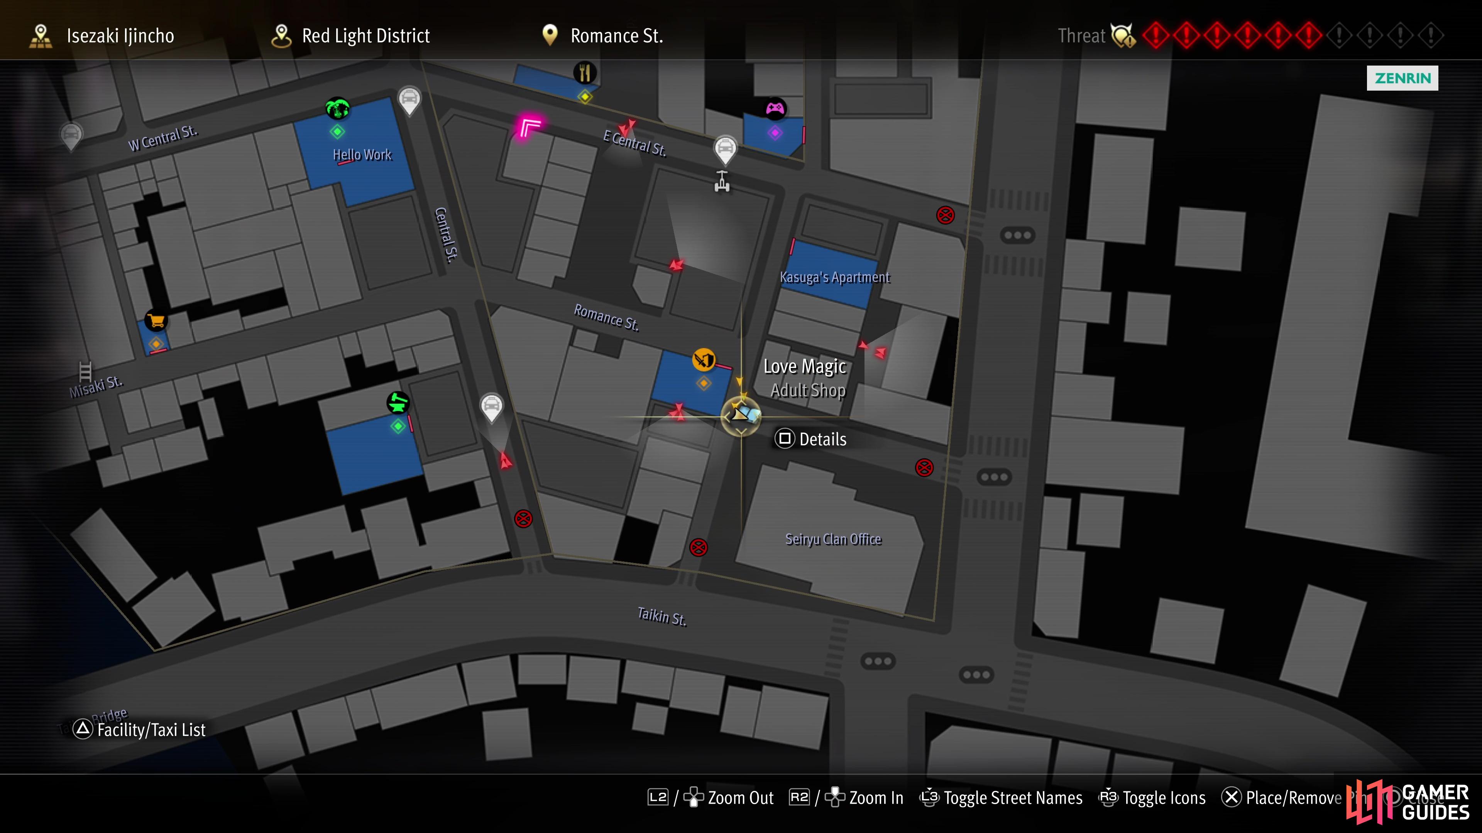Select the player position cursor marker
The height and width of the screenshot is (833, 1482).
741,416
